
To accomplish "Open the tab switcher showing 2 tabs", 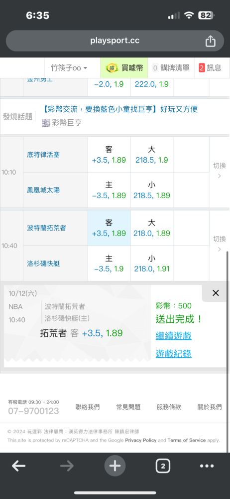I will pos(163,466).
